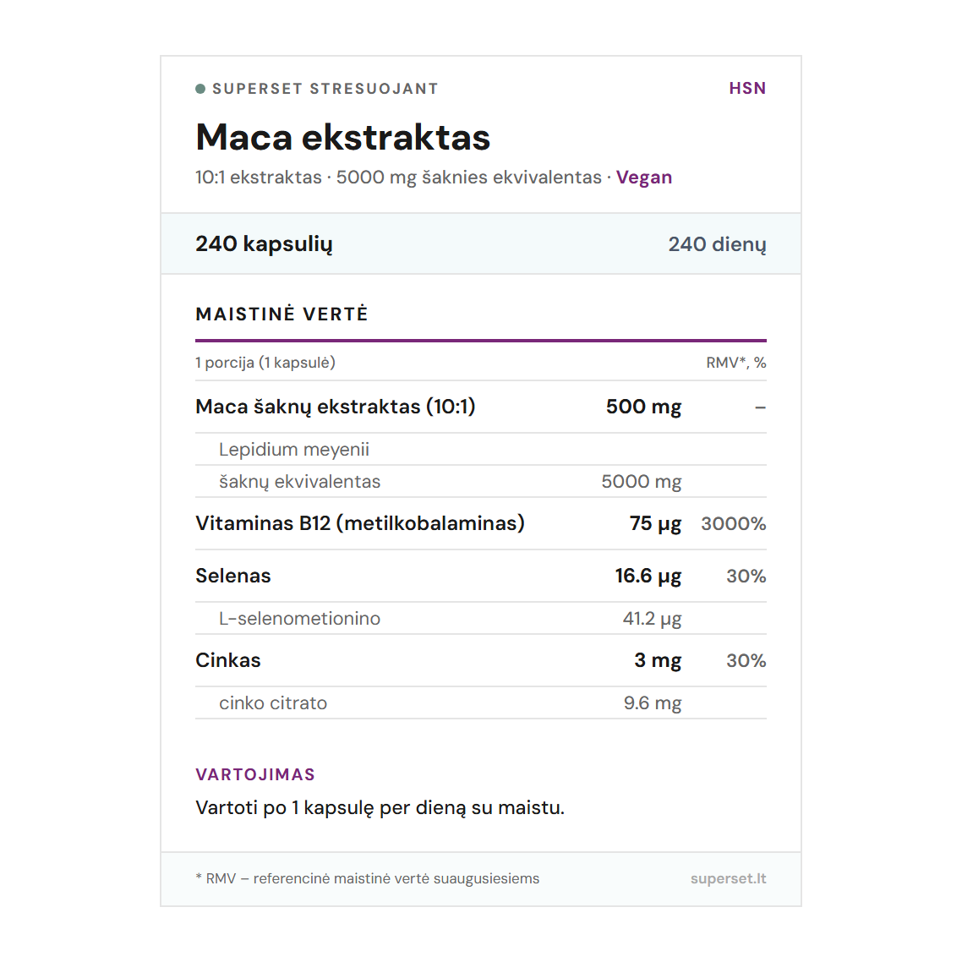Image resolution: width=962 pixels, height=962 pixels.
Task: Click the Maistinė vertė section heading
Action: [281, 314]
